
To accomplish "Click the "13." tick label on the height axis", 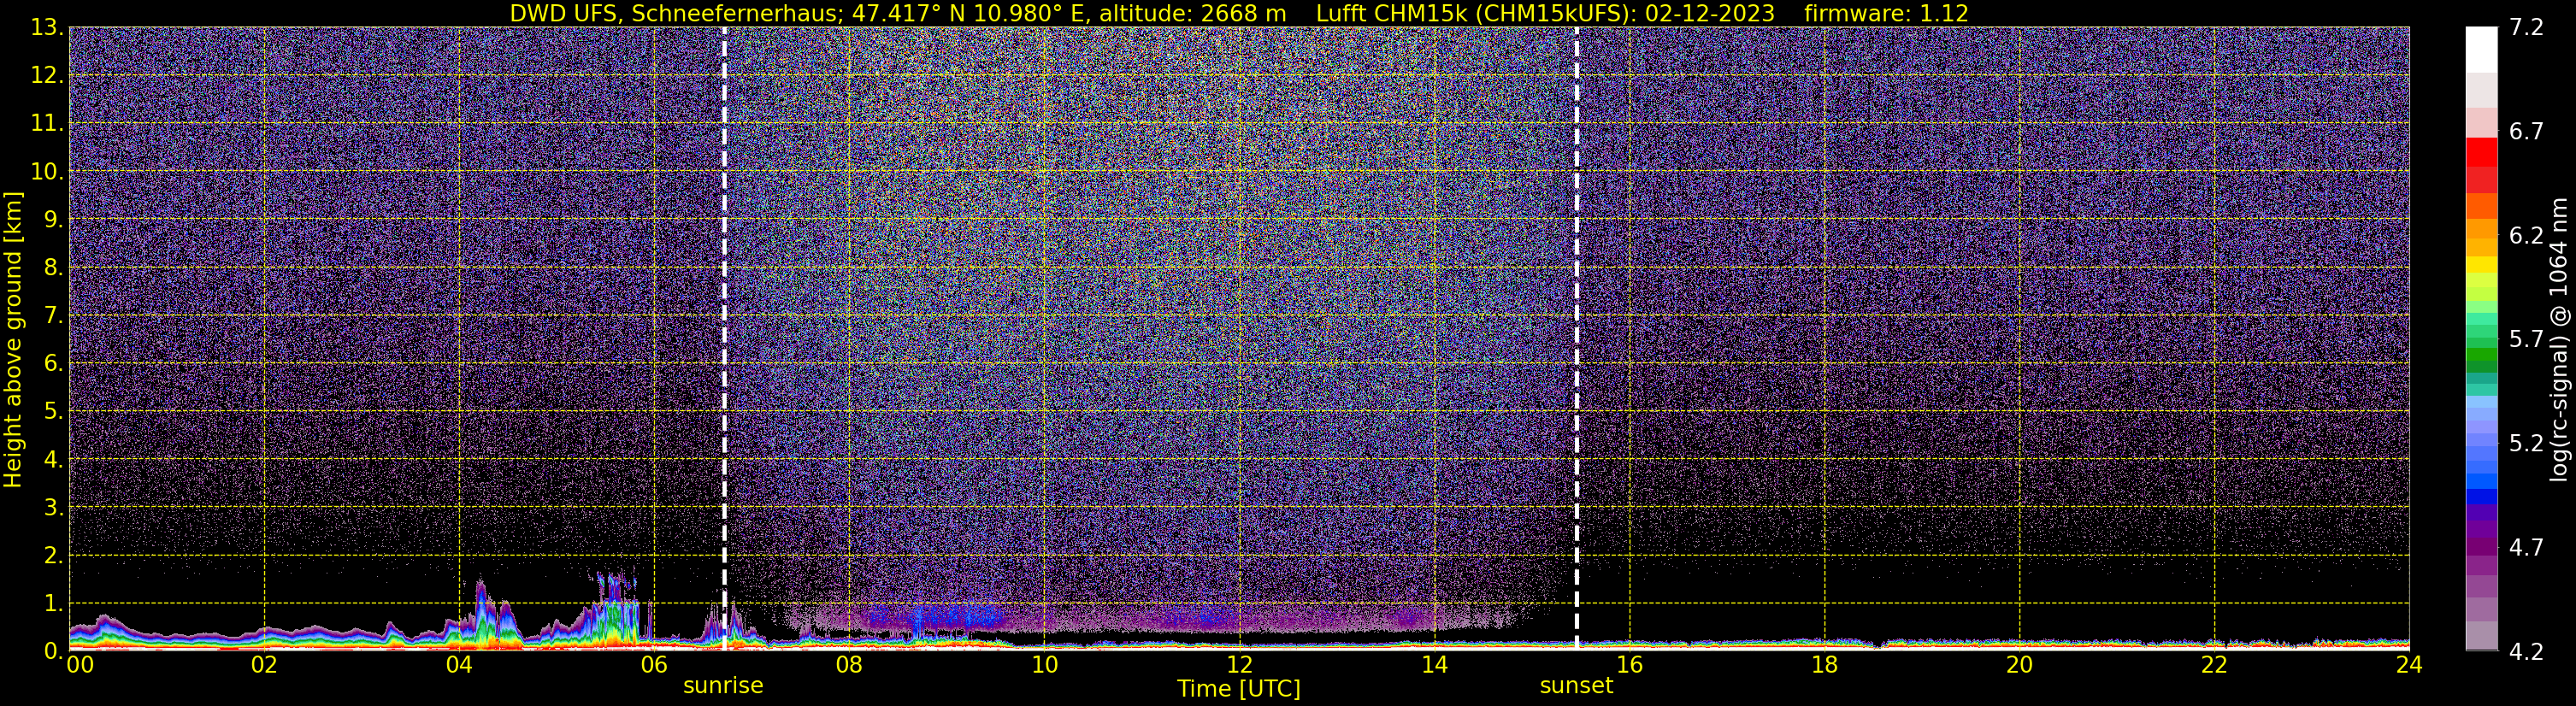I will [47, 28].
